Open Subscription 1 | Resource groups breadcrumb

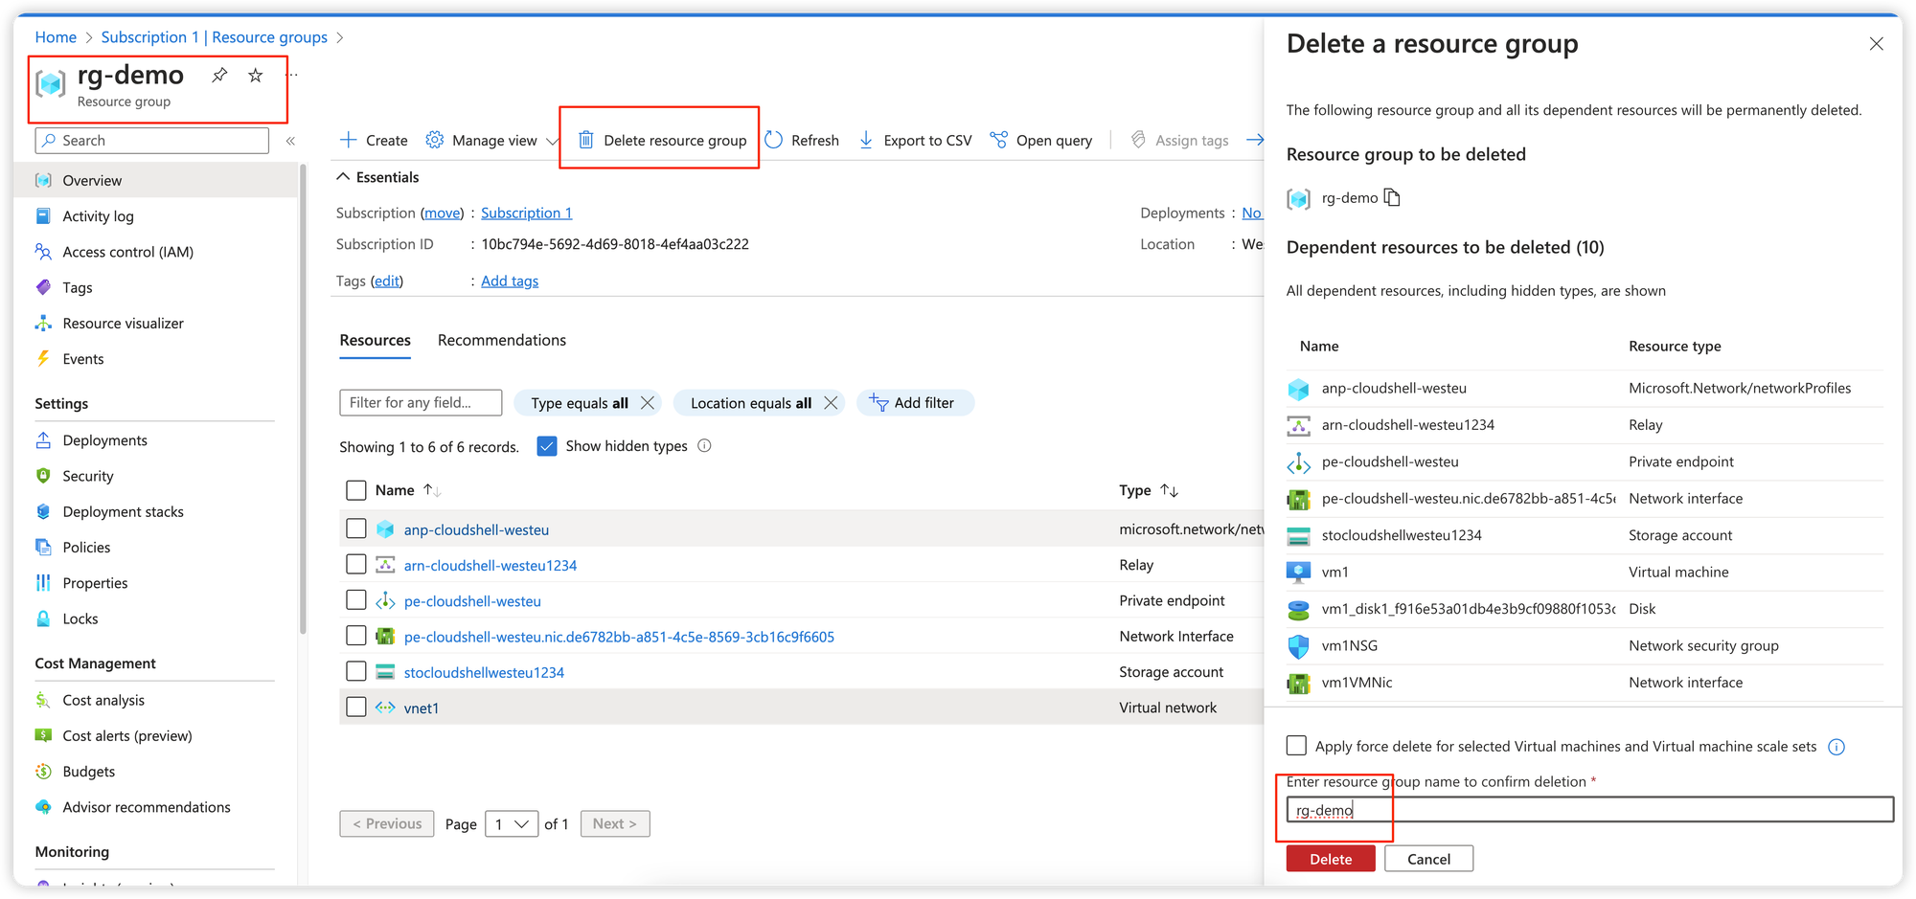(x=215, y=37)
